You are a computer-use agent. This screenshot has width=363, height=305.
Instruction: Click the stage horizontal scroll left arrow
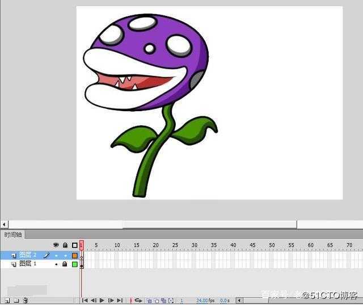4,224
